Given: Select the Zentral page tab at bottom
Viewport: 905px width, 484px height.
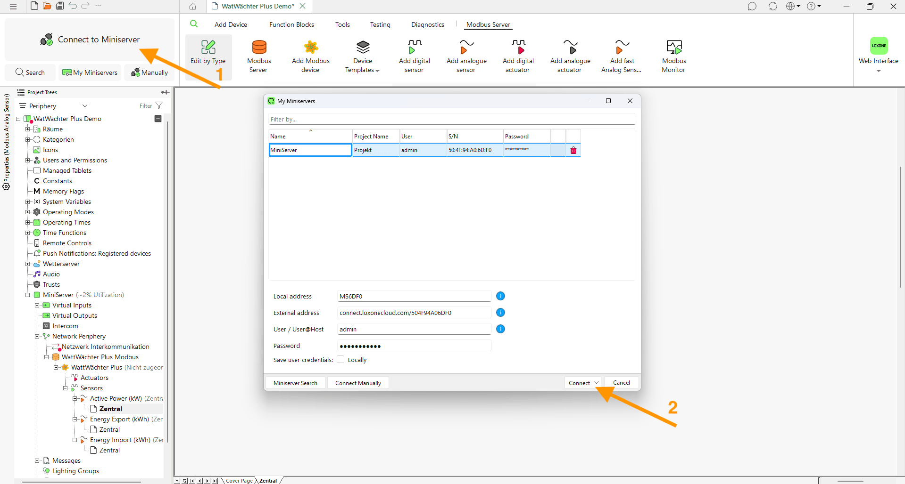Looking at the screenshot, I should 268,481.
